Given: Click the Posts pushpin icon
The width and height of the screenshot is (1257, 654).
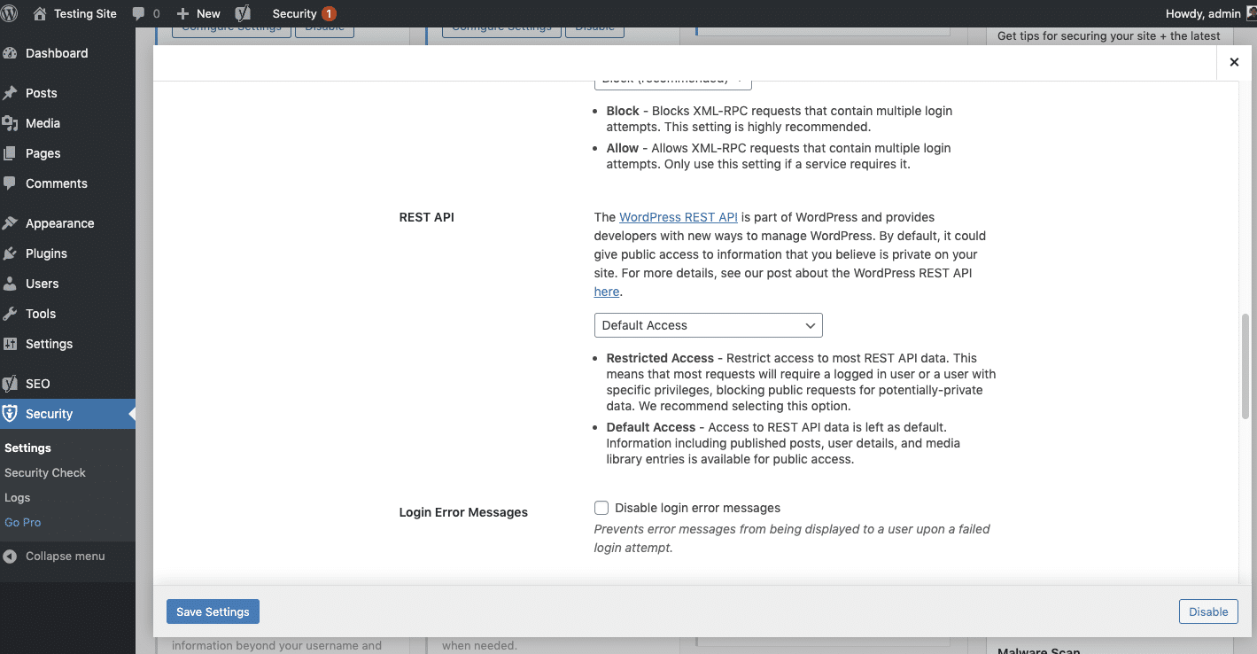Looking at the screenshot, I should coord(11,93).
